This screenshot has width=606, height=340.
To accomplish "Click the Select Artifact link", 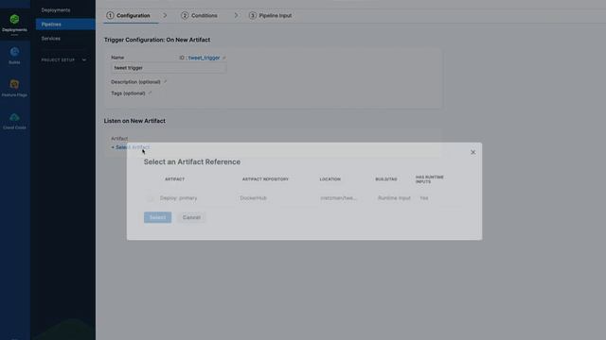I will pyautogui.click(x=131, y=147).
